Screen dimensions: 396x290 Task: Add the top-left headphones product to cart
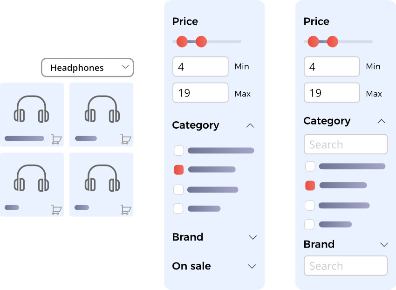(x=56, y=139)
